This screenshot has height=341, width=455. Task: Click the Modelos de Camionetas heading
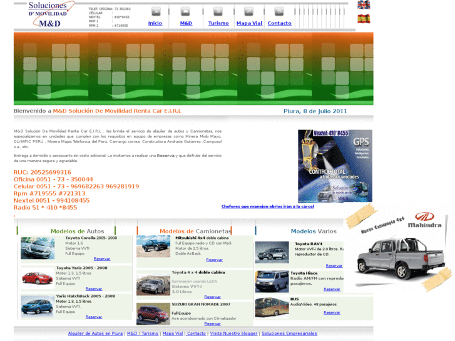pyautogui.click(x=195, y=232)
